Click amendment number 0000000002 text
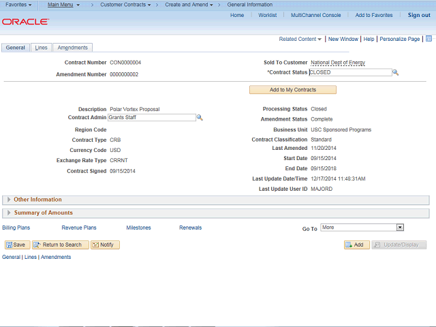This screenshot has height=327, width=436. pos(124,74)
